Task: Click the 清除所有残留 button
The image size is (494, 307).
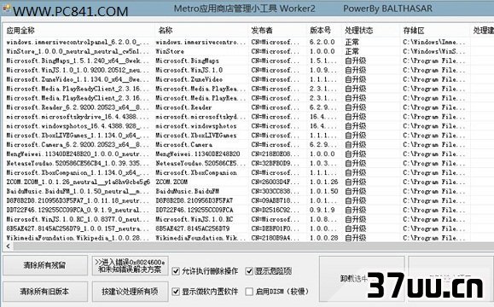Action: 45,265
